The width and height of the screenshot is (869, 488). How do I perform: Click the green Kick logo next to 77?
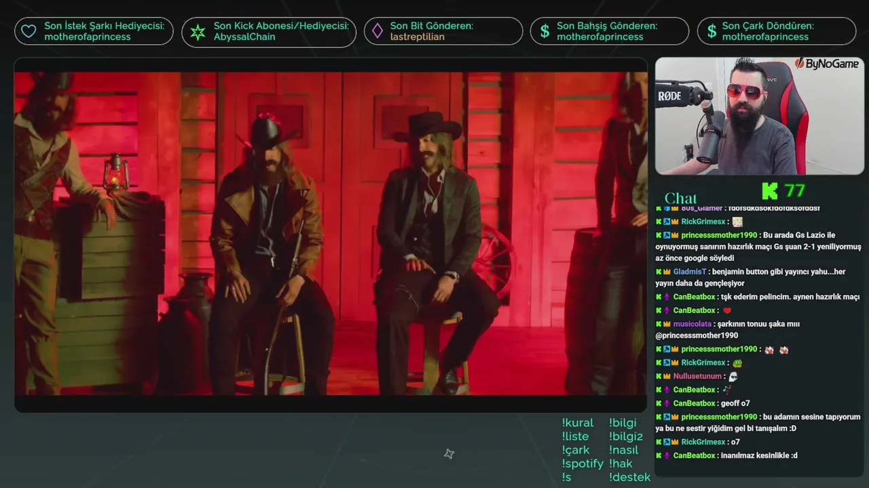point(769,190)
